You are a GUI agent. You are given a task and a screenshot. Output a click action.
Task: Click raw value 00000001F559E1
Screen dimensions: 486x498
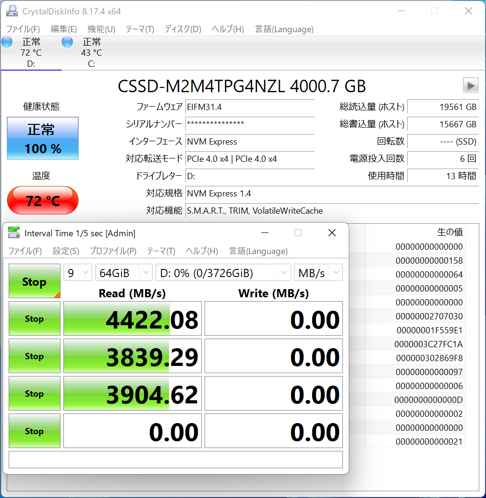429,330
